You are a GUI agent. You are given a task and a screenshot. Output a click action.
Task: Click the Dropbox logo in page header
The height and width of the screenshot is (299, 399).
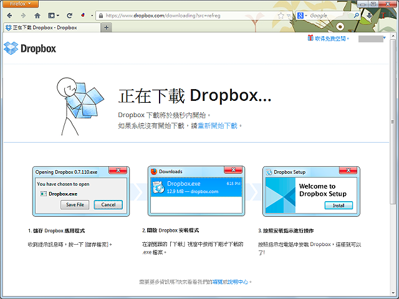pyautogui.click(x=30, y=49)
